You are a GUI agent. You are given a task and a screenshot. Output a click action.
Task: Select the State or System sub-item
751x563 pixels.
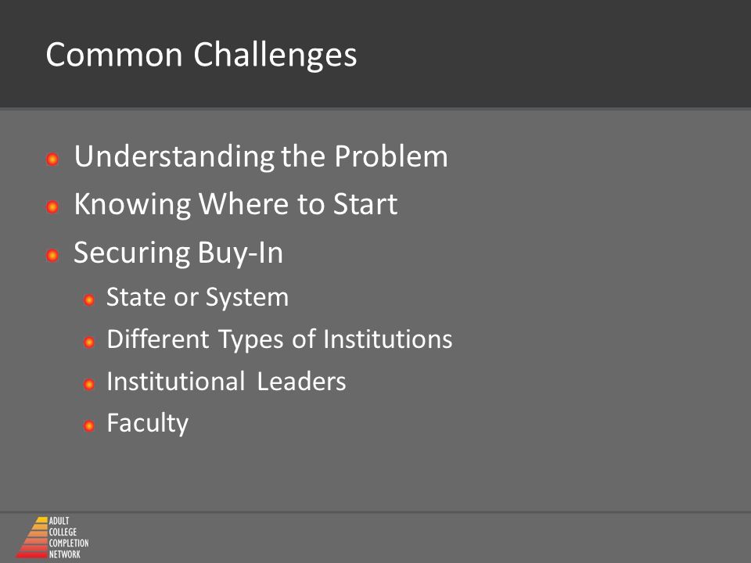(197, 298)
